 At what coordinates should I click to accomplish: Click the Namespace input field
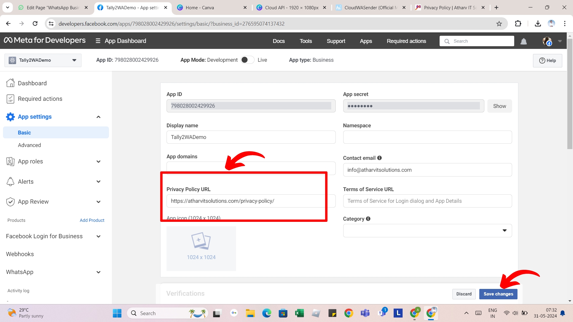click(x=427, y=137)
